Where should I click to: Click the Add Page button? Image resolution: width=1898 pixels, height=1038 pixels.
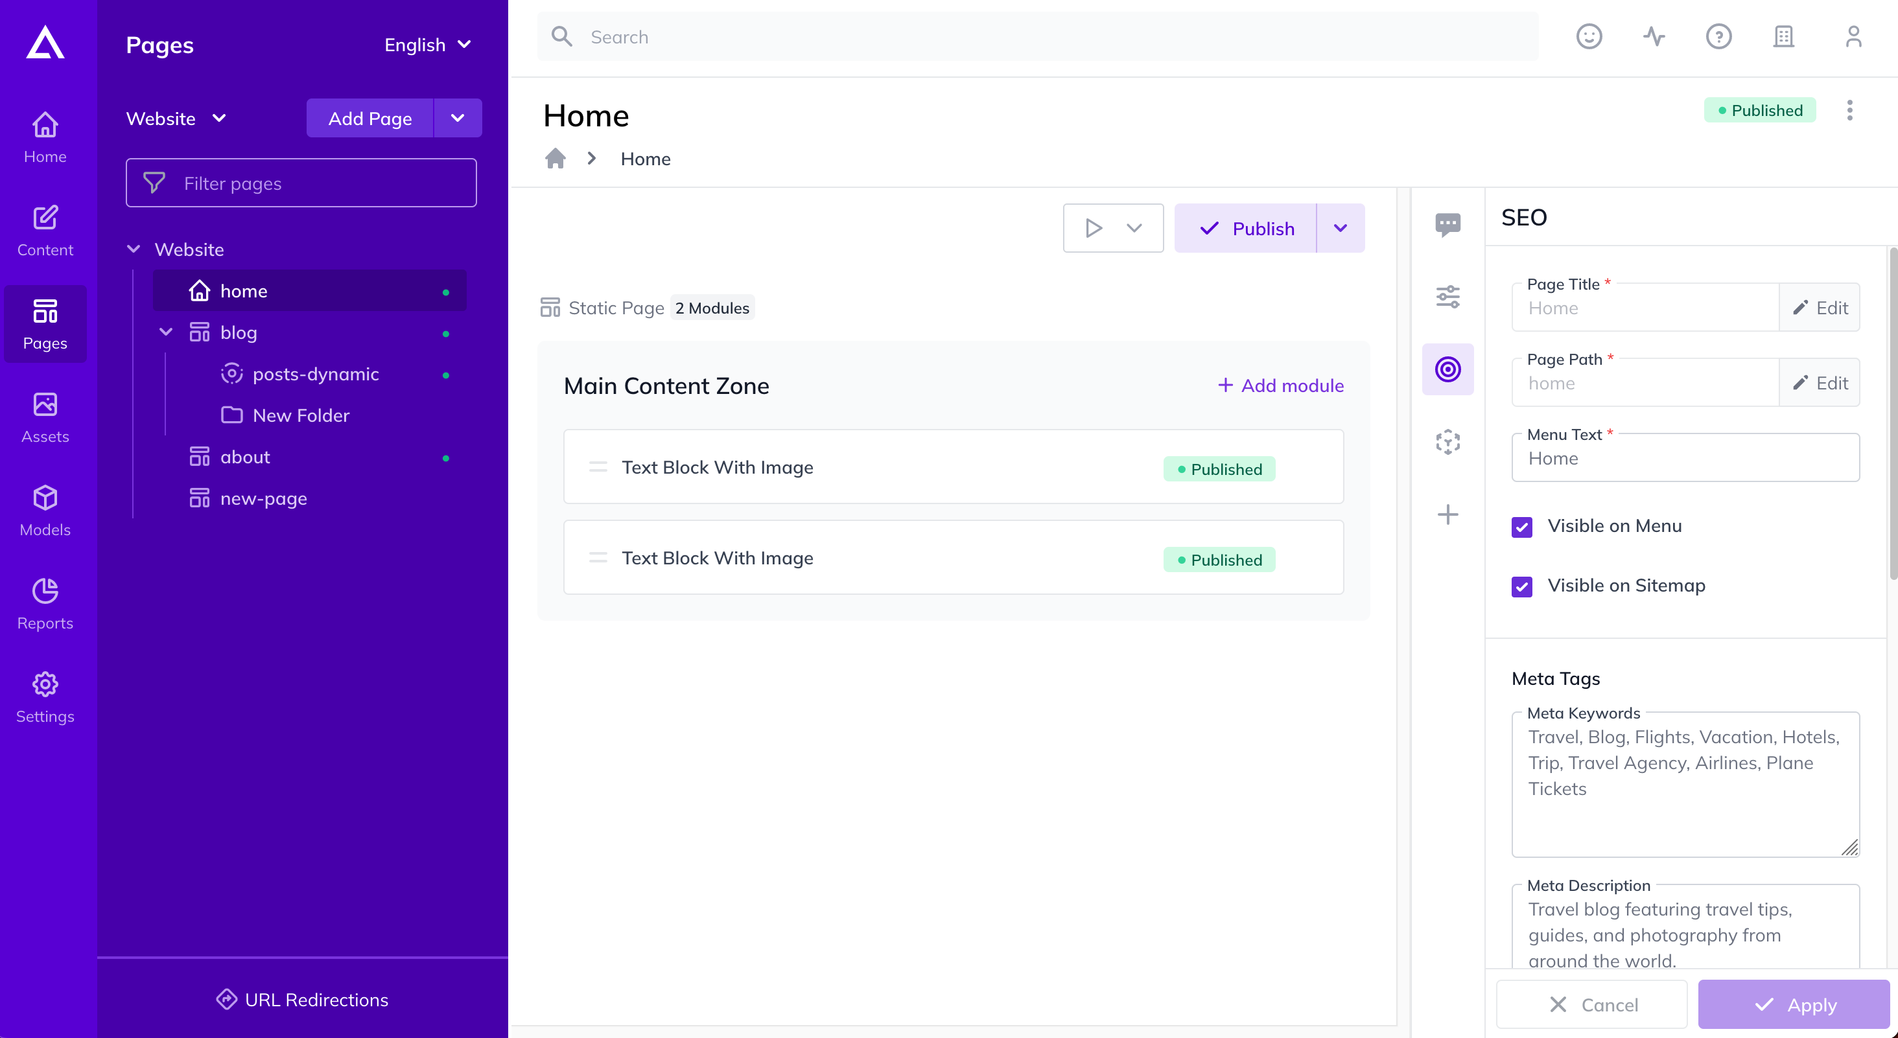pos(370,119)
